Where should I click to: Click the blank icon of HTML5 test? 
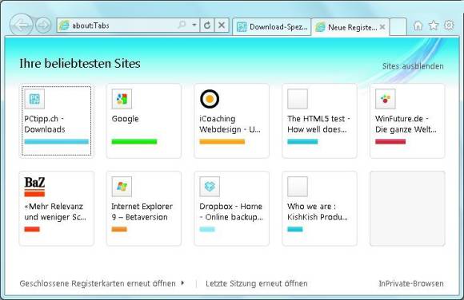[x=298, y=99]
